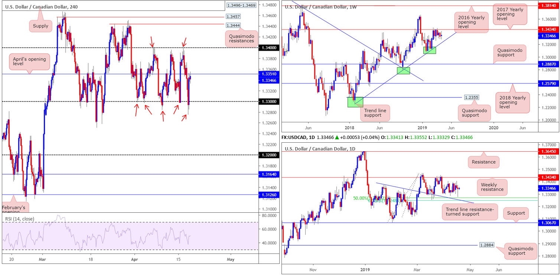Select the 1.3496-1.3469 supply zone label
The image size is (560, 275).
click(x=241, y=5)
